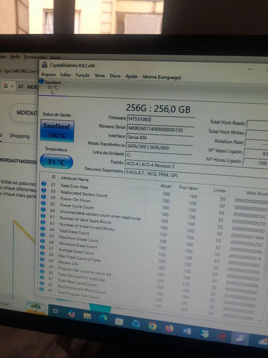The width and height of the screenshot is (268, 358).
Task: Click status icon of Total Program Fail Count row
Action: coord(42,289)
